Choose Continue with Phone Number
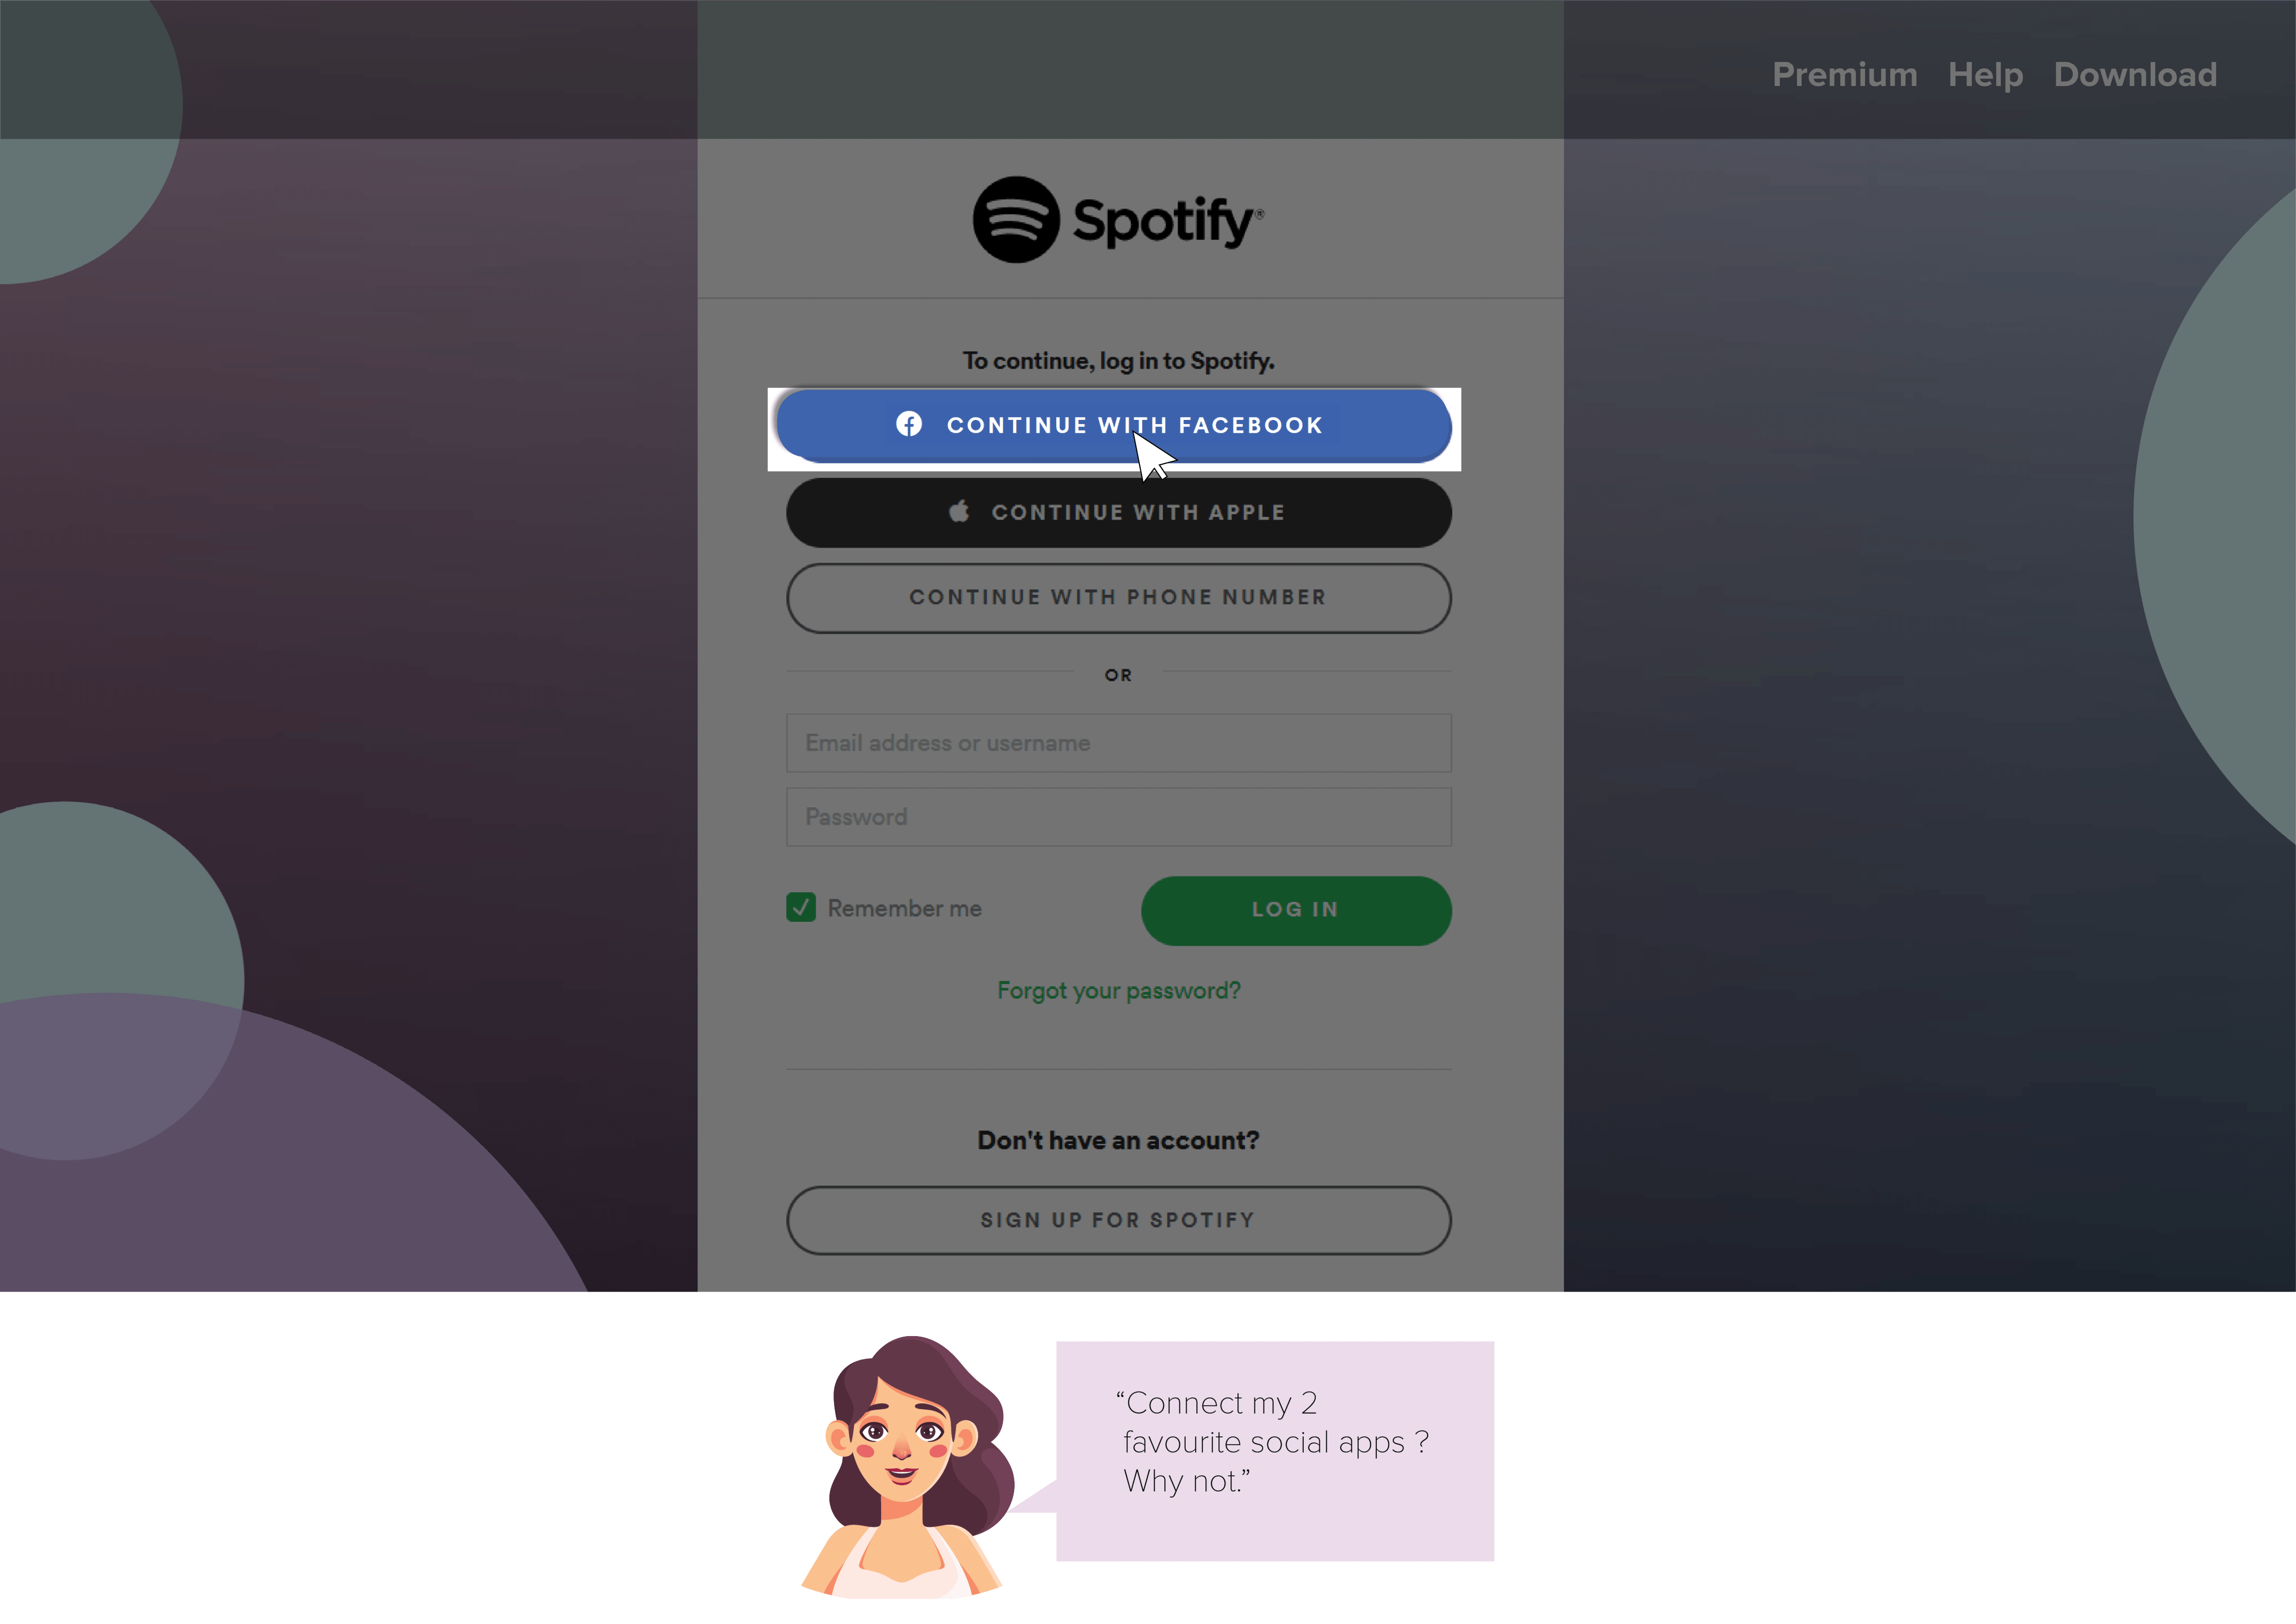The image size is (2296, 1624). [x=1119, y=598]
